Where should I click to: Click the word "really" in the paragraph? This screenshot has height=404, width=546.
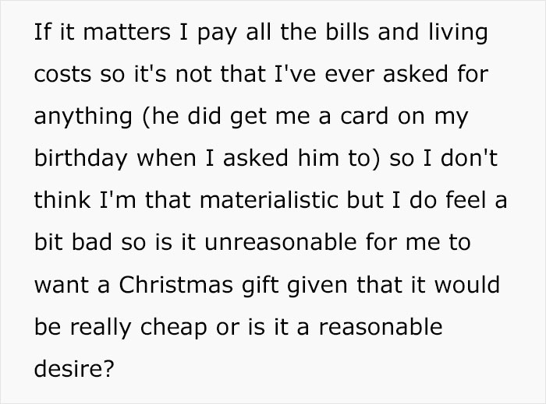click(x=101, y=328)
